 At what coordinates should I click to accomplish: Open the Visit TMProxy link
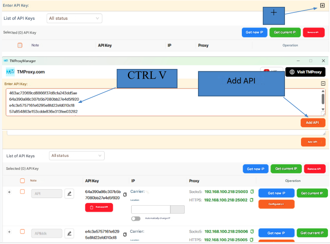click(x=305, y=72)
